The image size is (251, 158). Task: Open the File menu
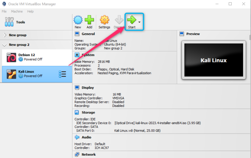(x=4, y=11)
